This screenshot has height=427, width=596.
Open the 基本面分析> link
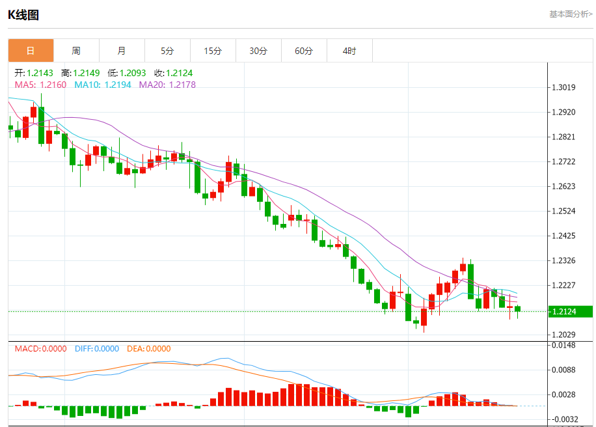tap(571, 14)
